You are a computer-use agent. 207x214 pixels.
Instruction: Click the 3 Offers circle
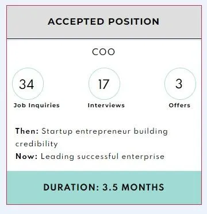tap(180, 84)
